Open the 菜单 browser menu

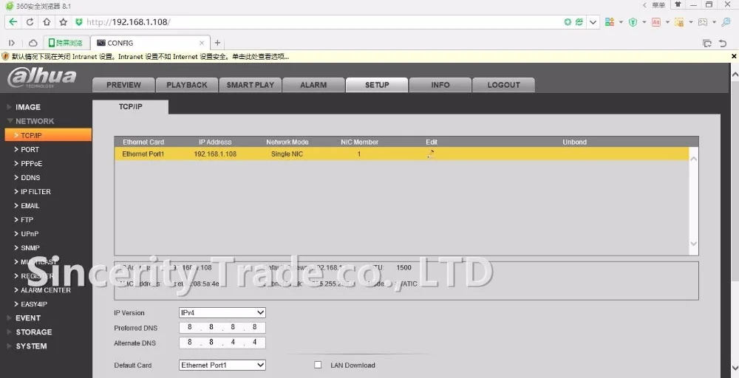pos(658,4)
